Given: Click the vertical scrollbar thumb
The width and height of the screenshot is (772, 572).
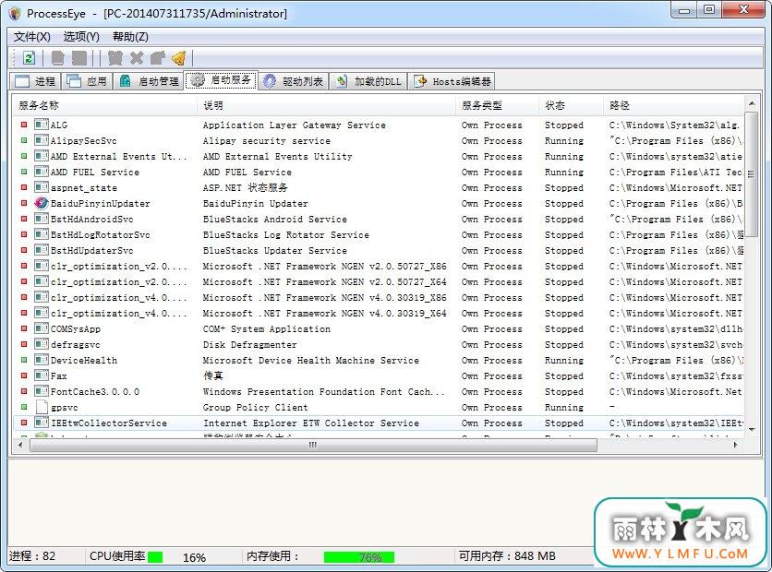Looking at the screenshot, I should pos(752,174).
